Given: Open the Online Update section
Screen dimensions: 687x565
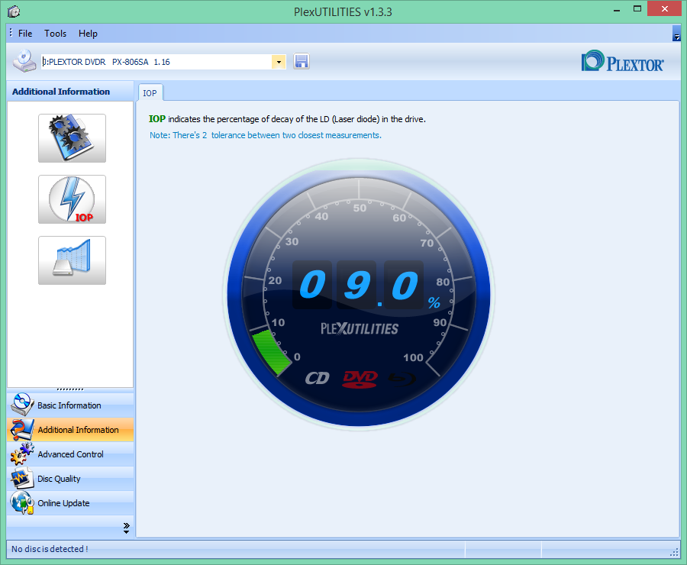Looking at the screenshot, I should (x=70, y=503).
